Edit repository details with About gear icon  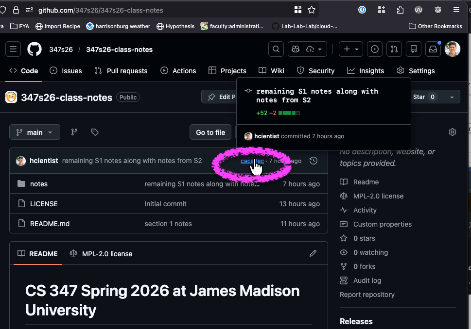pos(453,132)
